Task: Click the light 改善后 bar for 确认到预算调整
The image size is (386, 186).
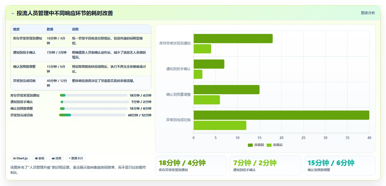Action: coord(207,100)
